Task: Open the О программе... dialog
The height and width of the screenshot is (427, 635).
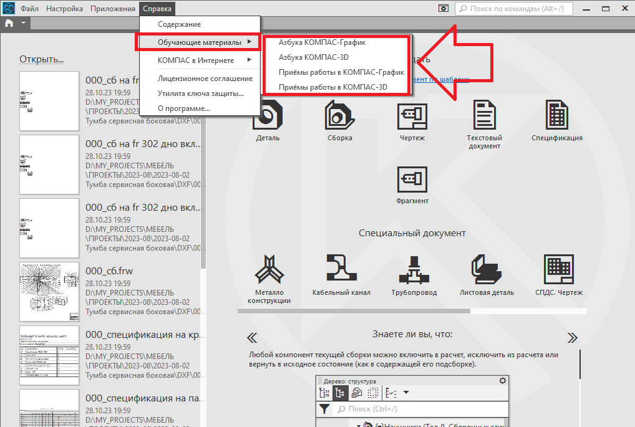Action: coord(199,108)
